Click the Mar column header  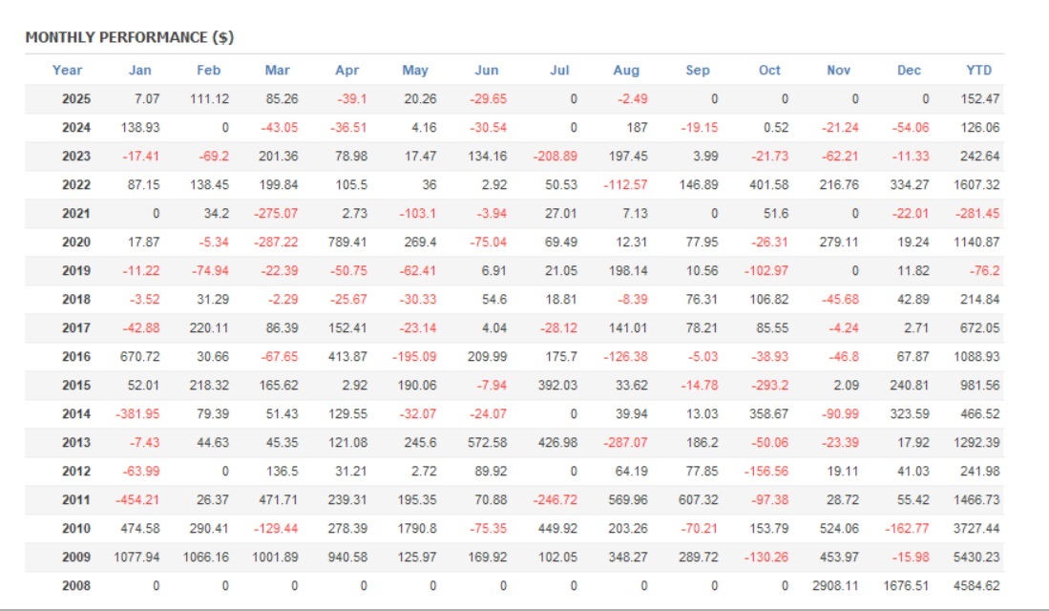coord(278,70)
